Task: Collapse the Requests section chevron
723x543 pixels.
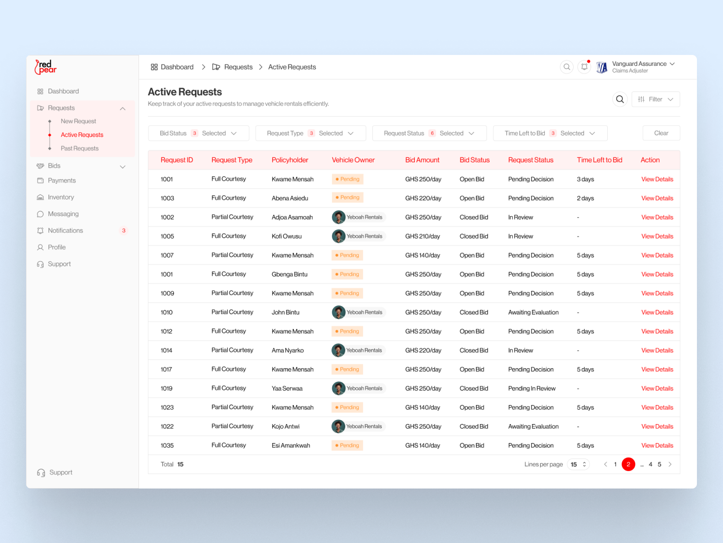Action: 123,108
